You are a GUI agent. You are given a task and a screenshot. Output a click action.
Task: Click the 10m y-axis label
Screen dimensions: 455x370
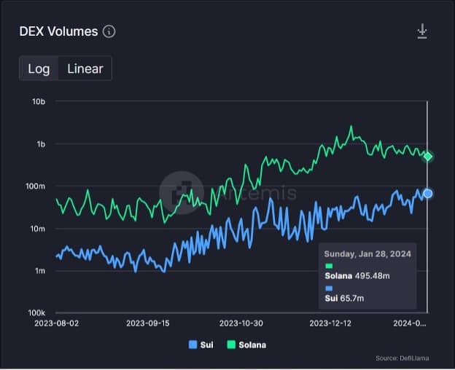pyautogui.click(x=38, y=229)
